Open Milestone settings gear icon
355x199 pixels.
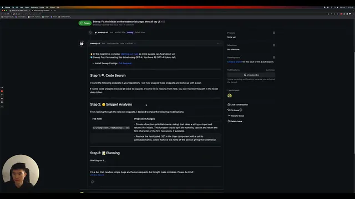[x=274, y=45]
